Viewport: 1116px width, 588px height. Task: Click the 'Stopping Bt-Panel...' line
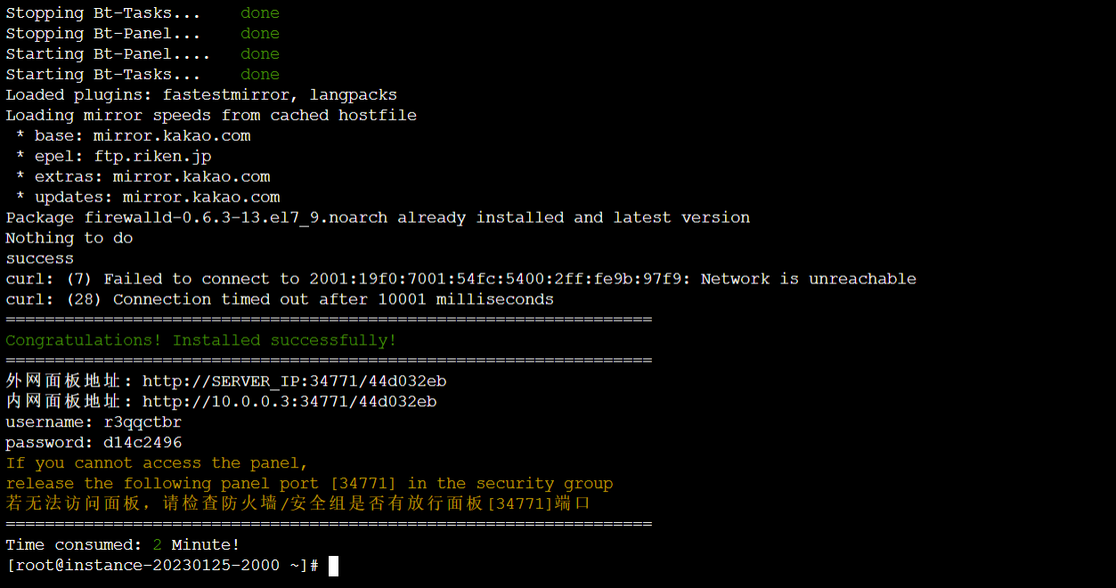point(143,34)
